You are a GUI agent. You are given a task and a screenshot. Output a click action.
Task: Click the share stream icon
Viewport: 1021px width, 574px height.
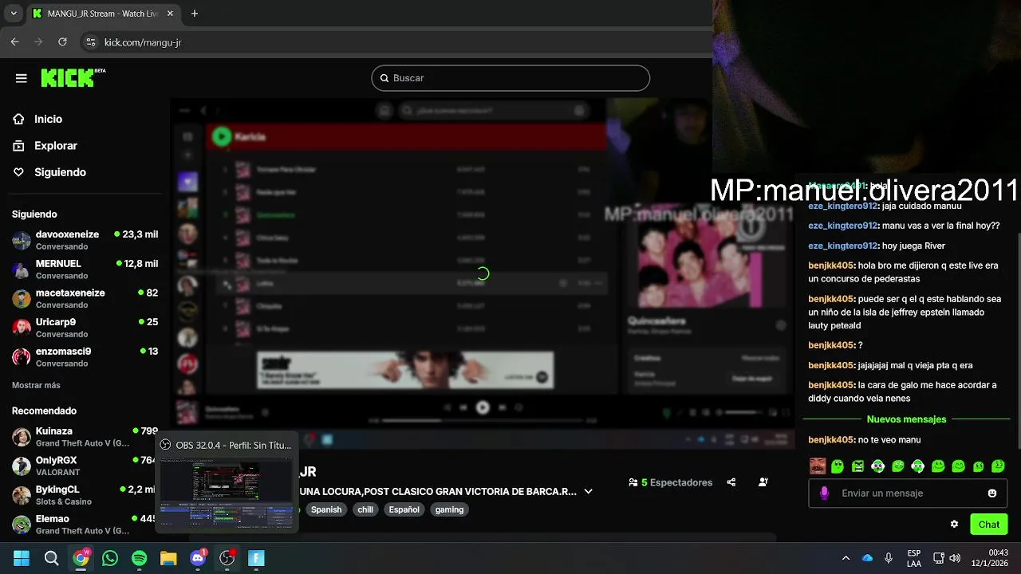pyautogui.click(x=731, y=482)
